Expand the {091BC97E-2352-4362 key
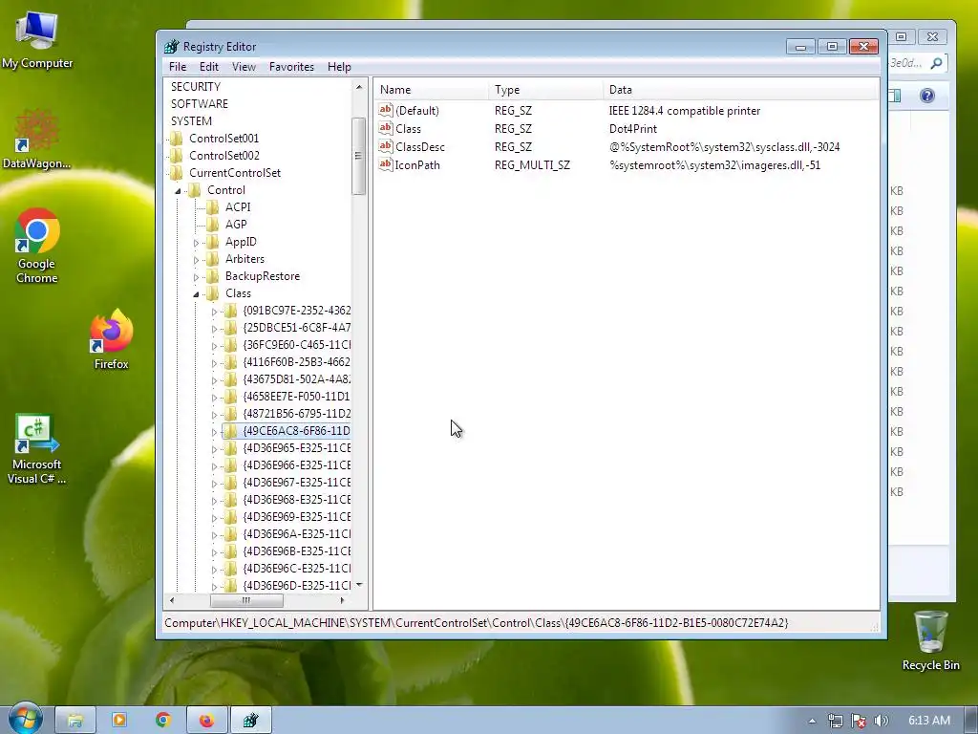The width and height of the screenshot is (978, 734). (x=214, y=312)
